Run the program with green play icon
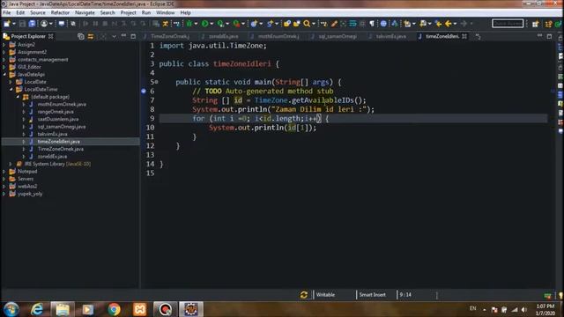This screenshot has height=317, width=564. point(205,24)
